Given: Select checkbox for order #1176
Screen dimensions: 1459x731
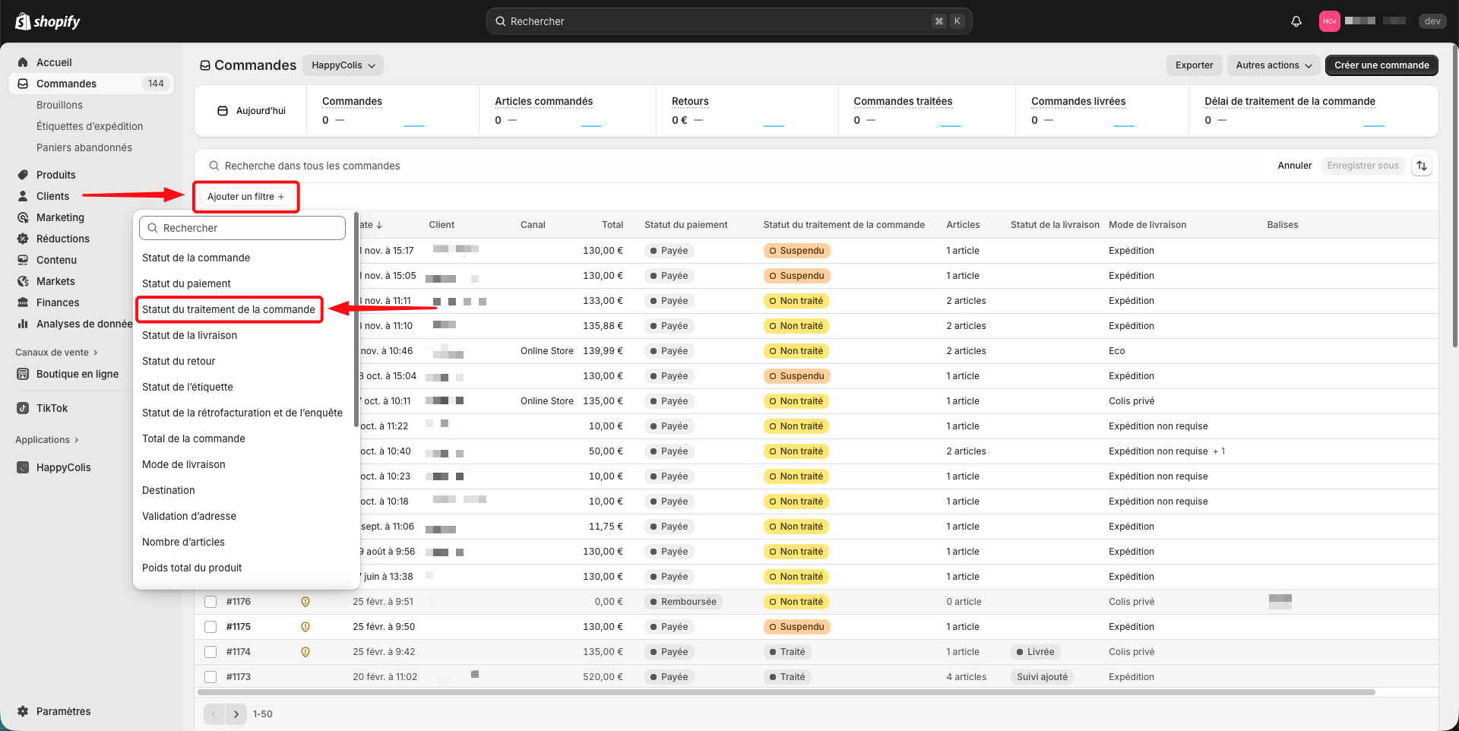Looking at the screenshot, I should (210, 602).
